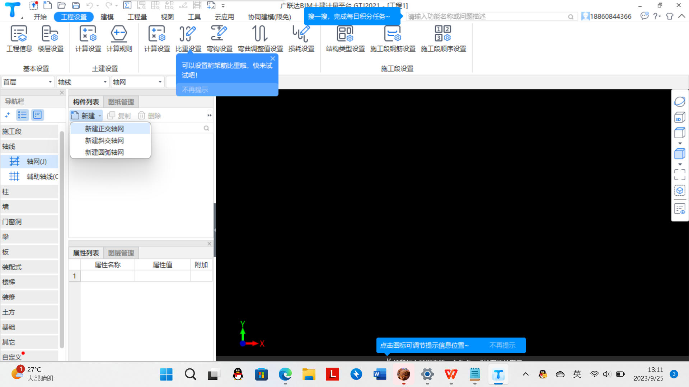Select 新建正交轴网 menu entry
Screen dimensions: 689x387
click(x=104, y=129)
